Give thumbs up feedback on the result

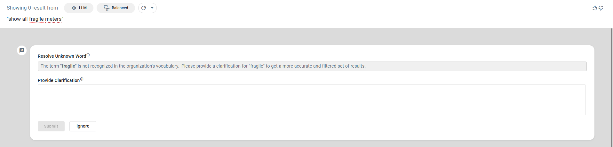pos(594,8)
